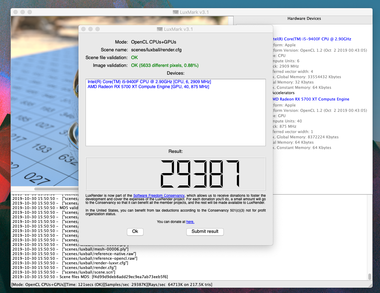This screenshot has width=380, height=293.
Task: Click the Scene files MD5 log line
Action: pyautogui.click(x=90, y=277)
